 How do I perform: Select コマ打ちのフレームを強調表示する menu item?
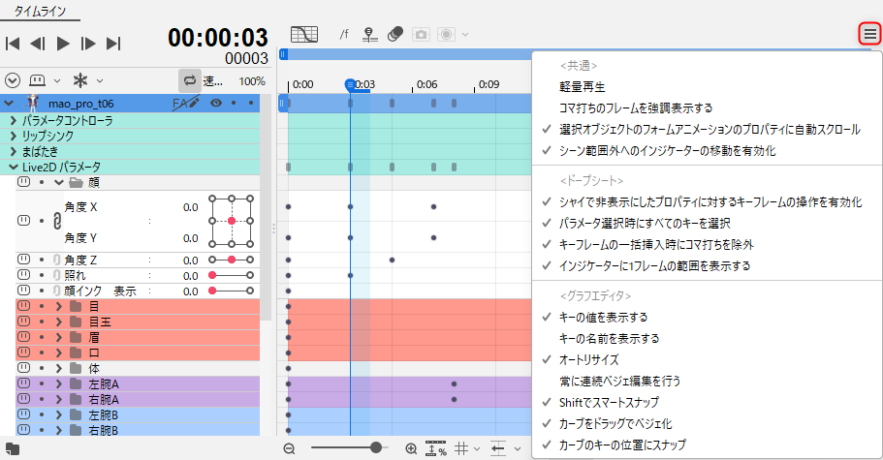(x=636, y=107)
